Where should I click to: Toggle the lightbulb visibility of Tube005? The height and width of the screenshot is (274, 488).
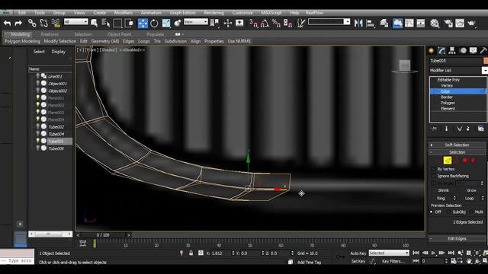pyautogui.click(x=38, y=141)
